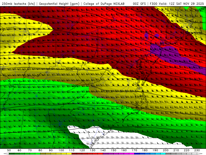Click the 'Valid: 12Z SAT NOV 29 2025' text
The image size is (206, 155).
click(x=181, y=4)
